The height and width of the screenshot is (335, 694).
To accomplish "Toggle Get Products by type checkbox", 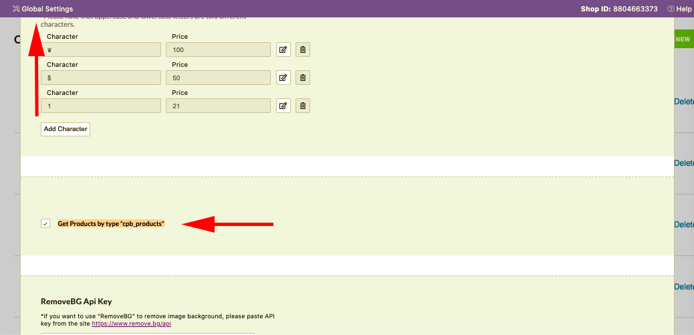I will [x=45, y=223].
